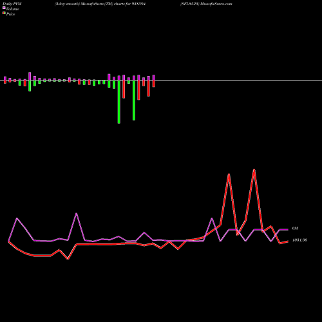The width and height of the screenshot is (322, 322).
Task: Click the Daily PVM chart title
Action: (x=12, y=4)
